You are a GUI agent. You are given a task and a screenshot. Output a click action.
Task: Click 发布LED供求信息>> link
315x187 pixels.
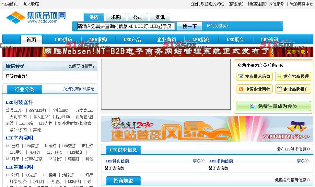click(x=294, y=149)
